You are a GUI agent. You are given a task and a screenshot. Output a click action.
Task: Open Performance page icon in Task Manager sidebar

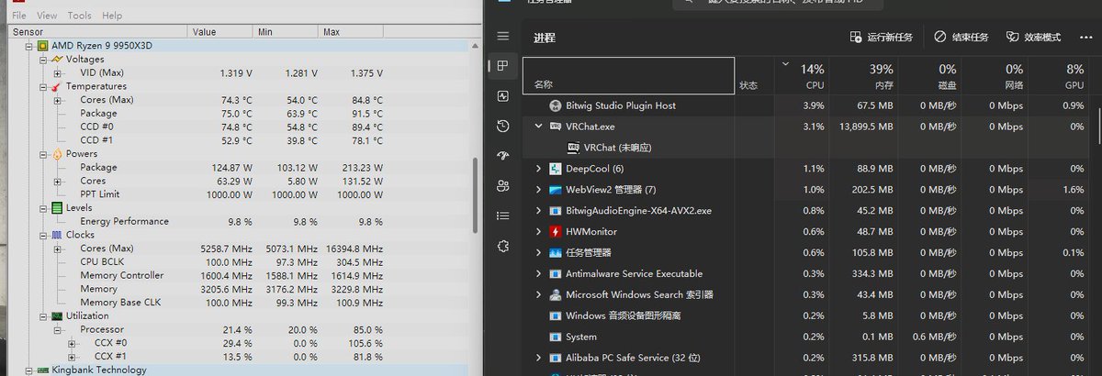(x=502, y=96)
